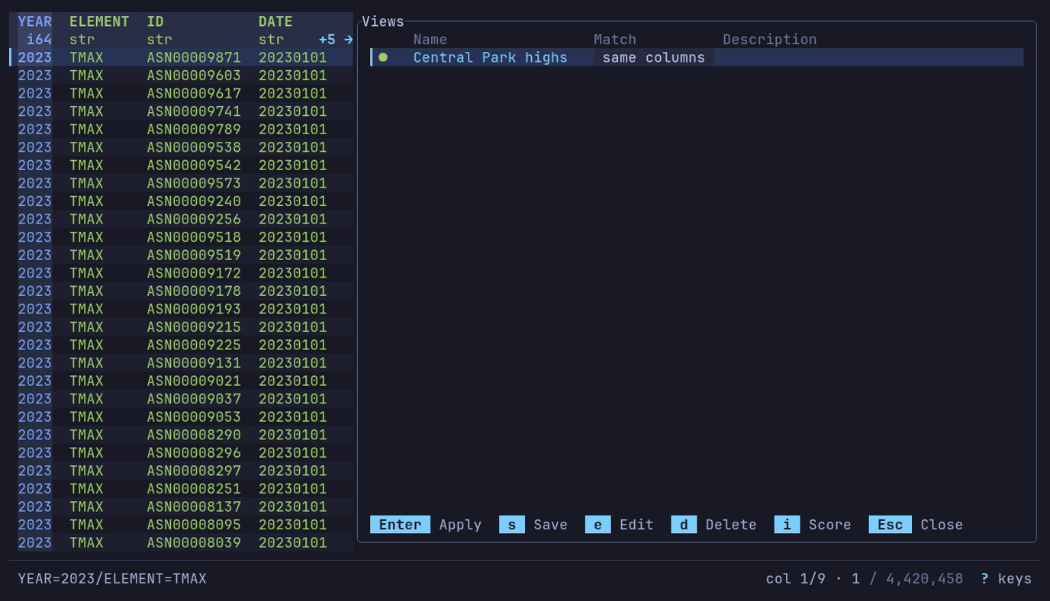
Task: Click the DATE column header
Action: (x=275, y=21)
